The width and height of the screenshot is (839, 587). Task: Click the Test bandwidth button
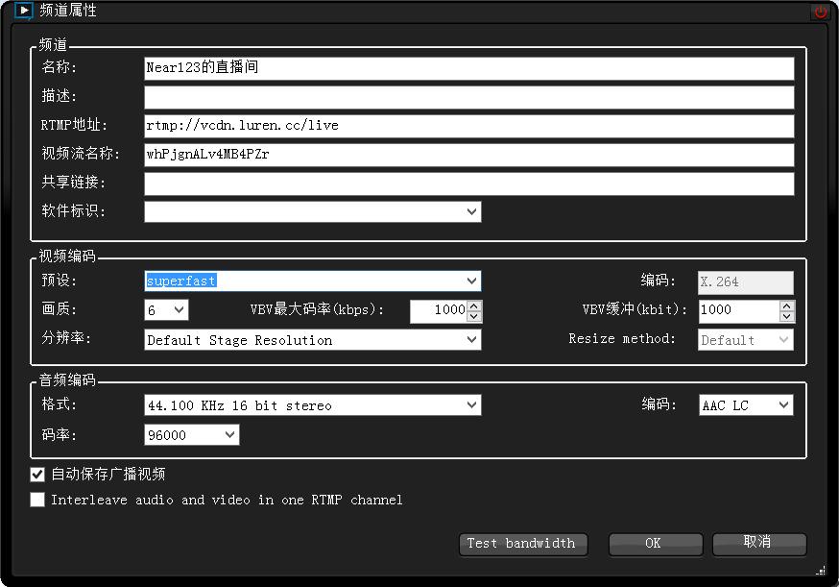click(x=523, y=545)
